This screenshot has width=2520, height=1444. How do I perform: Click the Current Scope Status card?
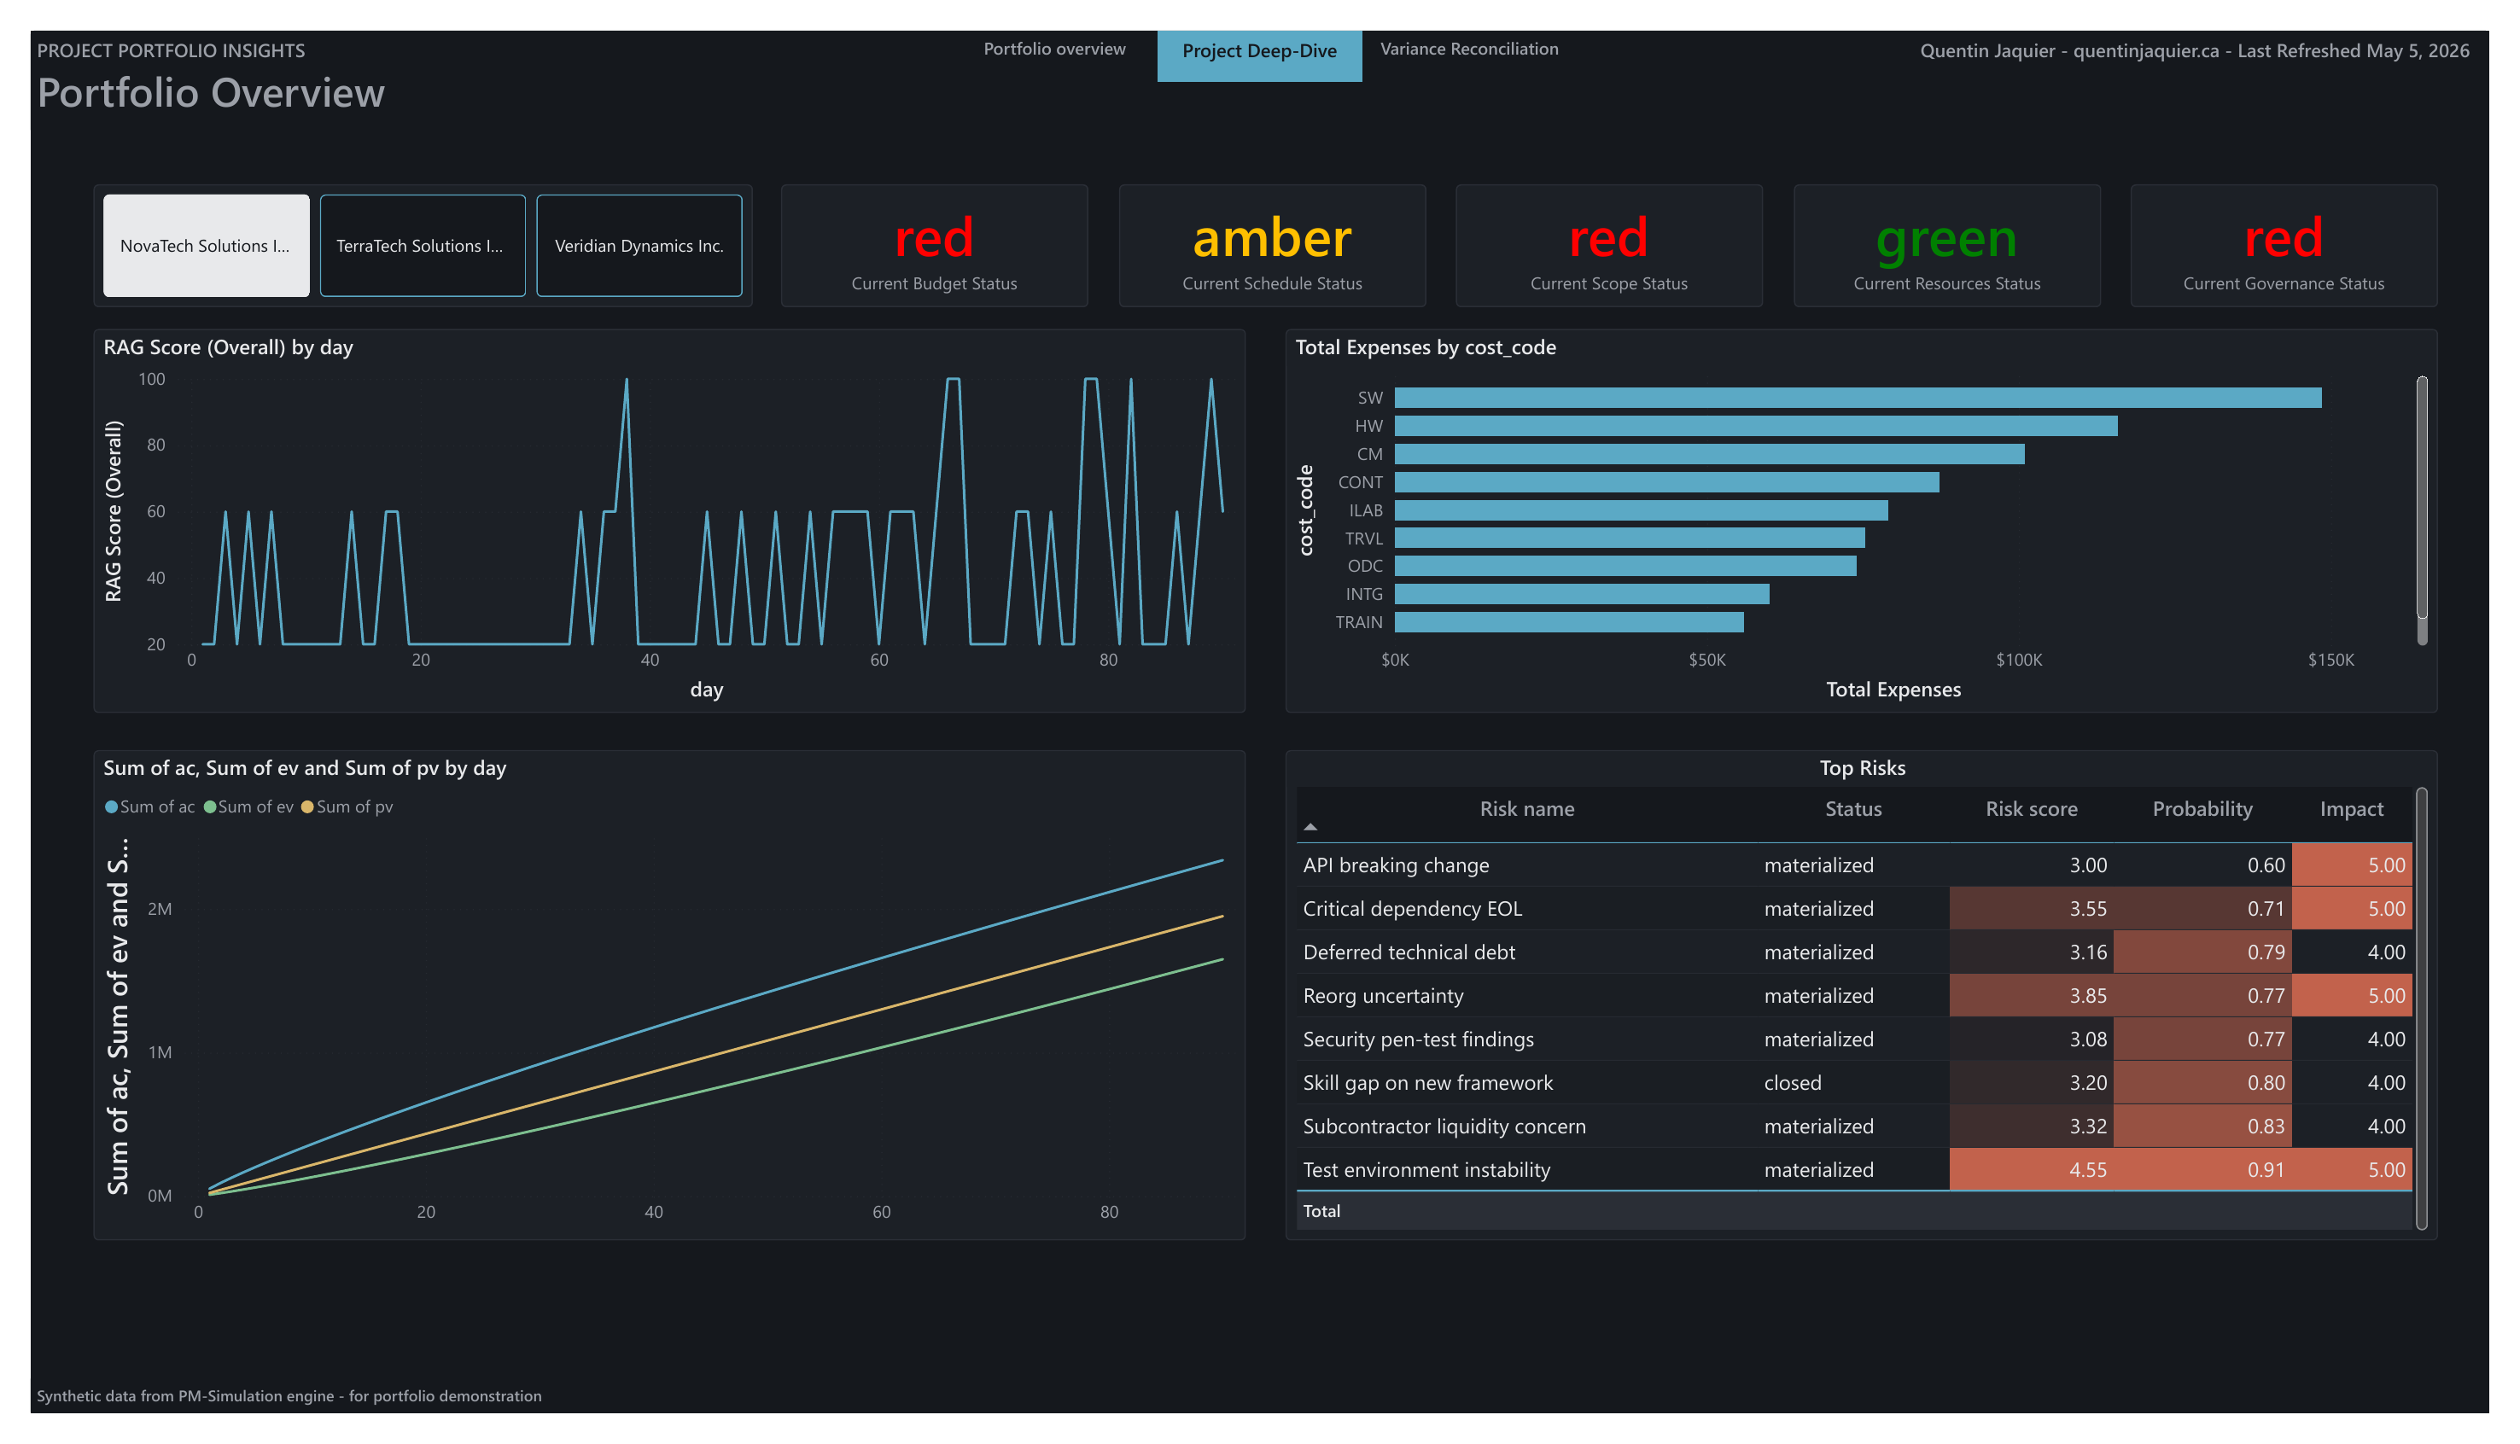pos(1608,246)
